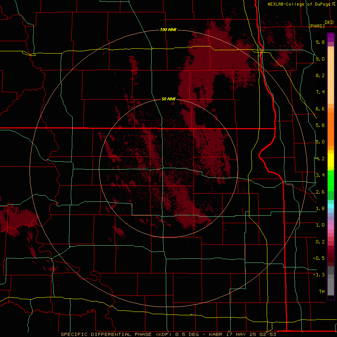Click the KABR radar site identifier
Image resolution: width=337 pixels, height=337 pixels.
click(216, 334)
